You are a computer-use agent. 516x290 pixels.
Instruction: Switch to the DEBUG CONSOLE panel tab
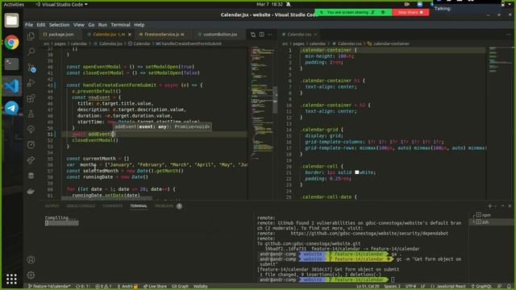click(81, 206)
